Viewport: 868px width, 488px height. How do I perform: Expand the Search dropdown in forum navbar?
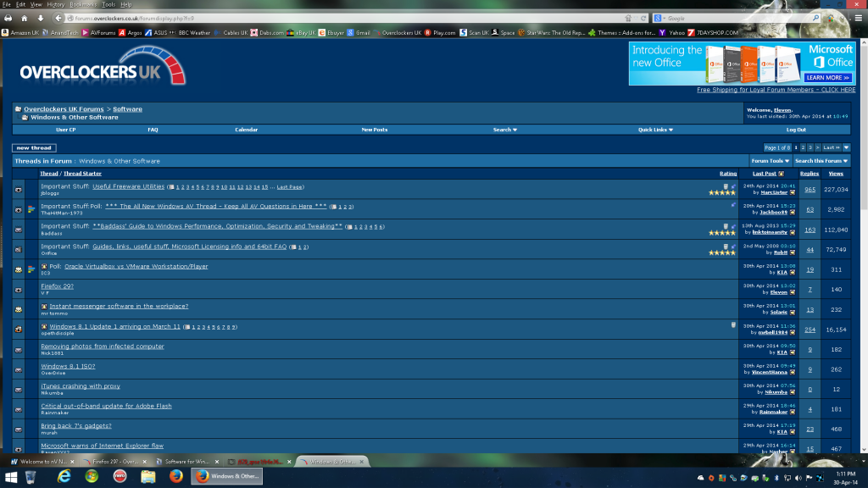505,130
